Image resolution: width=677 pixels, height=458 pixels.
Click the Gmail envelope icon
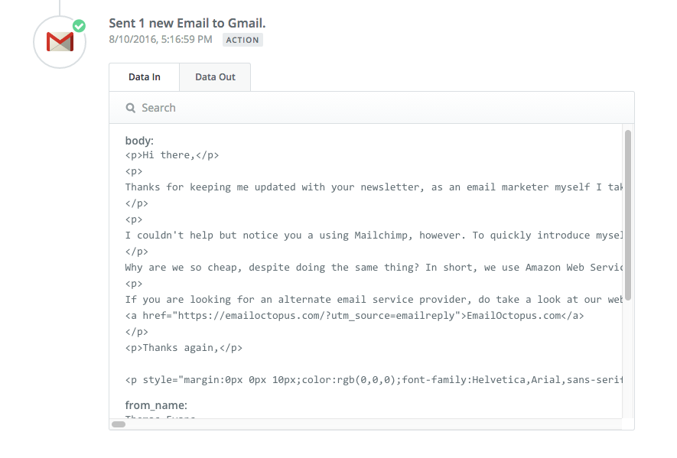[60, 41]
